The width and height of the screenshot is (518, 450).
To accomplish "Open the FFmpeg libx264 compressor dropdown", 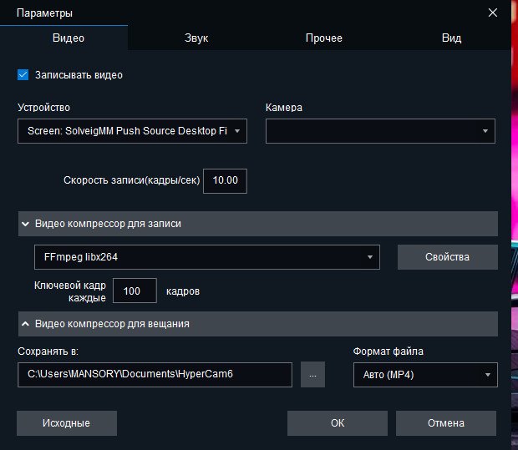I will [206, 257].
